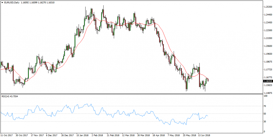This screenshot has width=273, height=138.
Task: Click the RSI 30 level label
Action: pos(265,121)
